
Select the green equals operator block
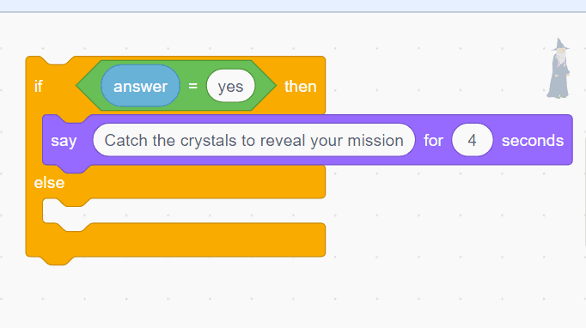coord(175,86)
